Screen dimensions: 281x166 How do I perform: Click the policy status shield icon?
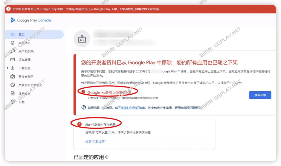13,43
